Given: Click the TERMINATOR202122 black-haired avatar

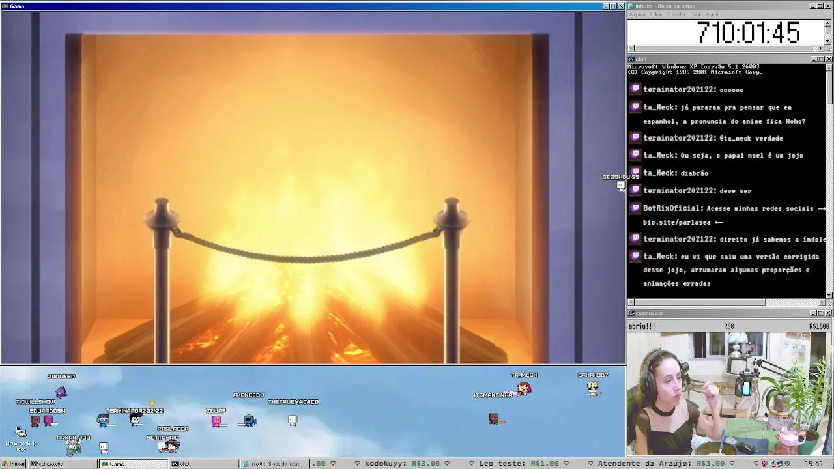Looking at the screenshot, I should 136,420.
